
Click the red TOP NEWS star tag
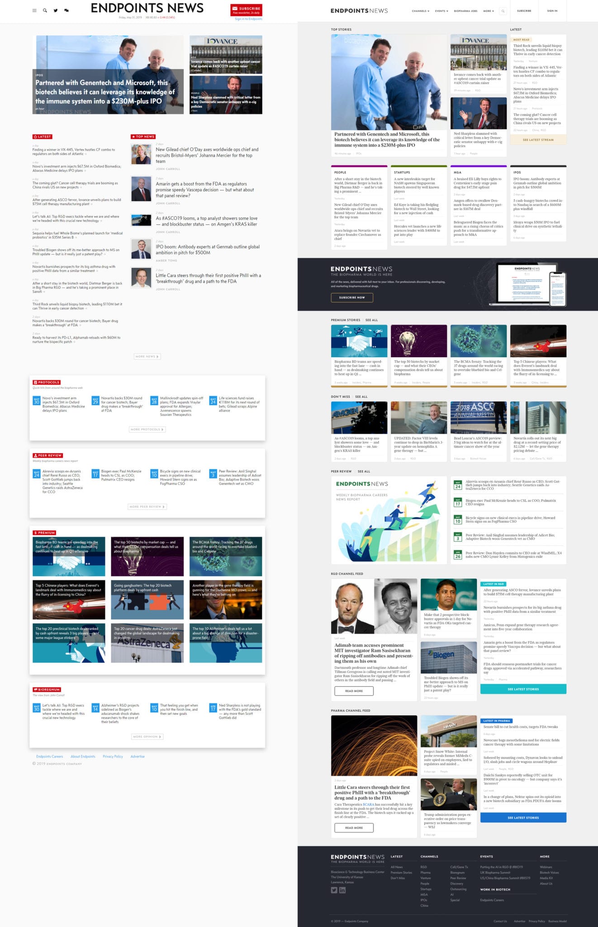point(143,137)
